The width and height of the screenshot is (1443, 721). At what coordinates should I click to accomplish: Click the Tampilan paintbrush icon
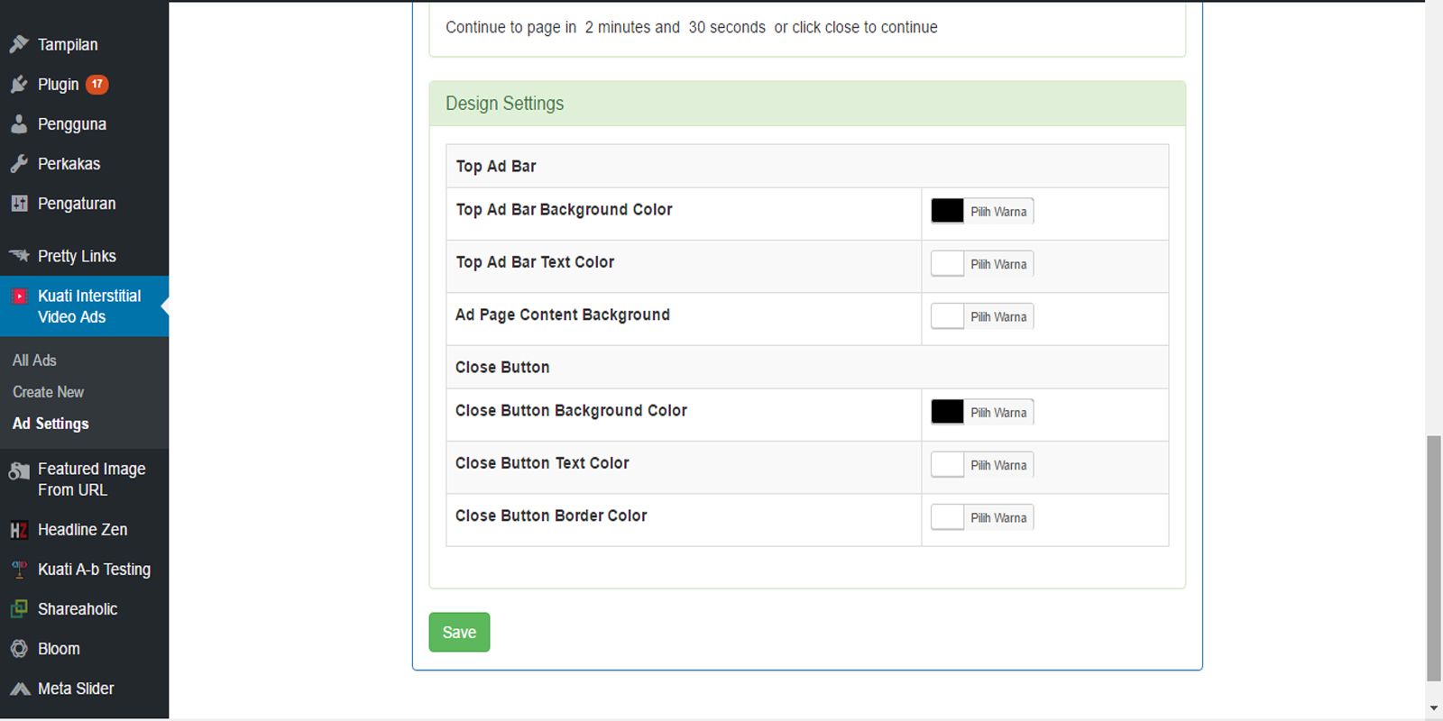19,44
